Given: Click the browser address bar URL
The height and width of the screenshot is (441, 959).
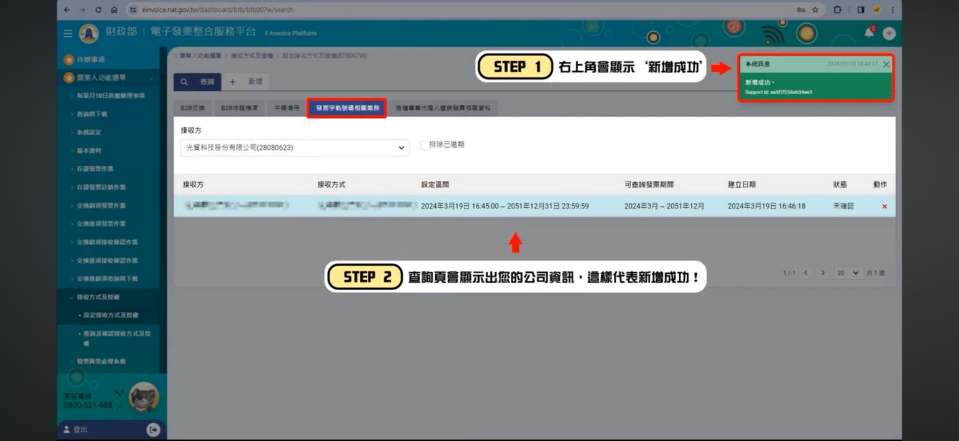Looking at the screenshot, I should [x=217, y=10].
